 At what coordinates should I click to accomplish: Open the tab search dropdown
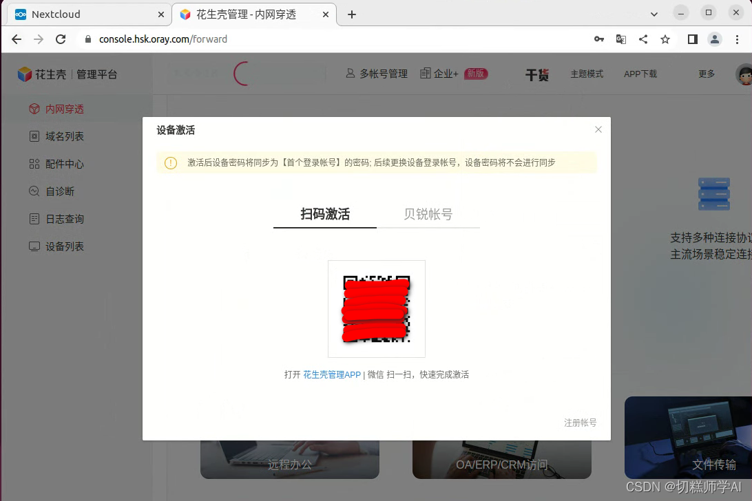tap(654, 14)
